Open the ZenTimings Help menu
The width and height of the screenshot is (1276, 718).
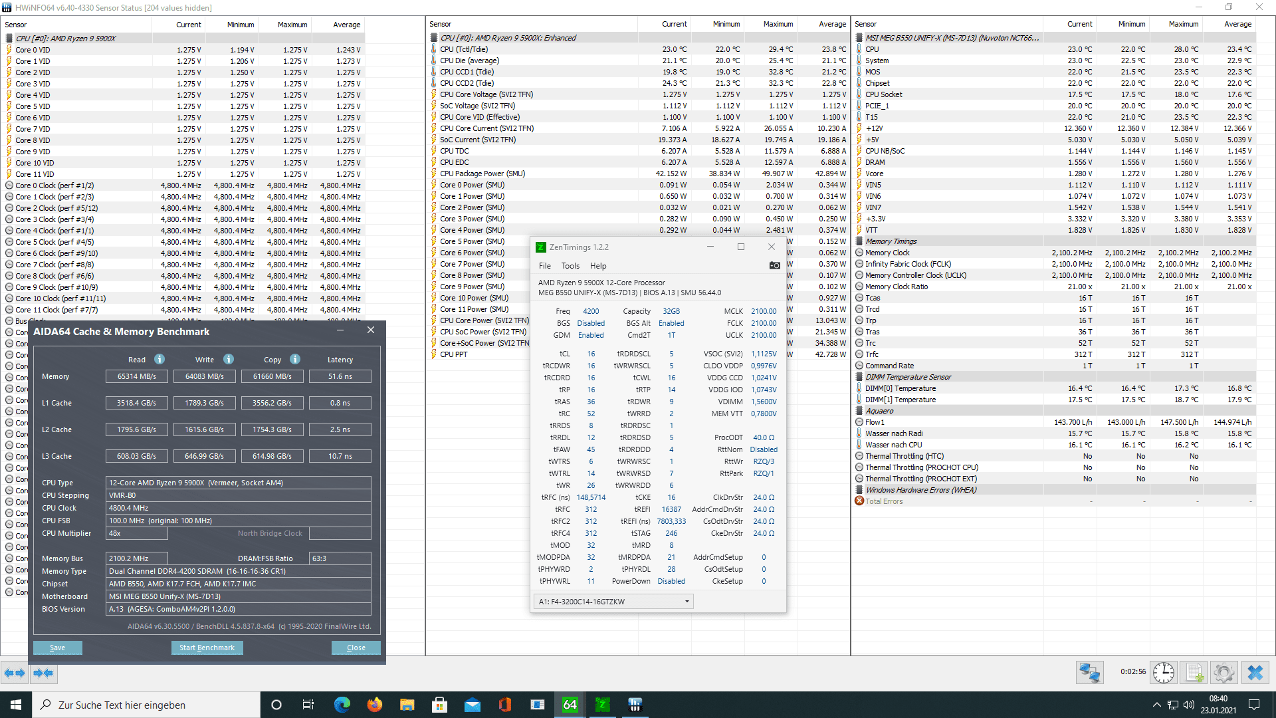tap(598, 266)
